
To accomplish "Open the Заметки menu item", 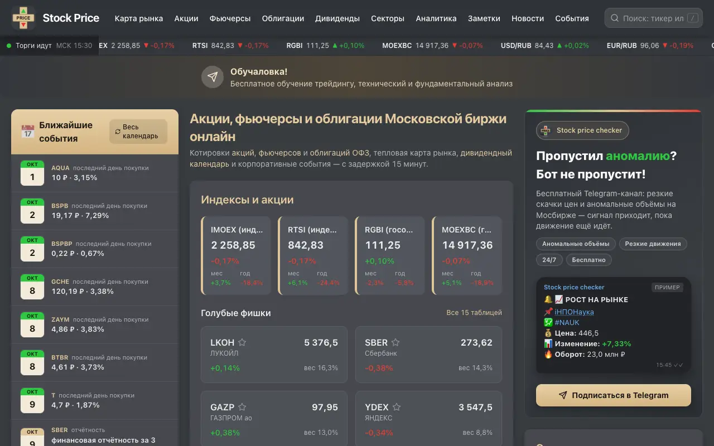I will point(484,18).
